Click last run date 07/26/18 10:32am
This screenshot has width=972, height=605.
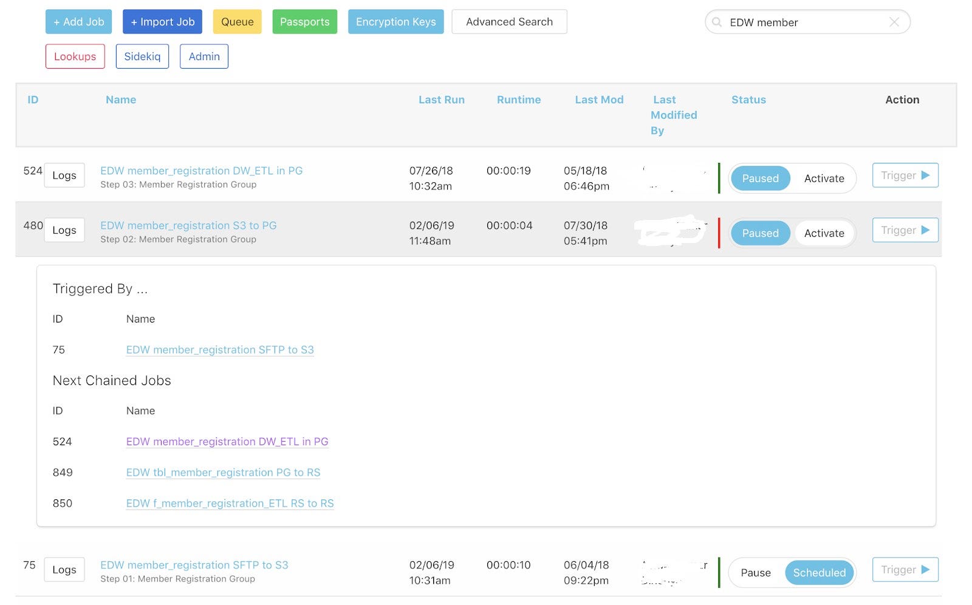coord(431,179)
